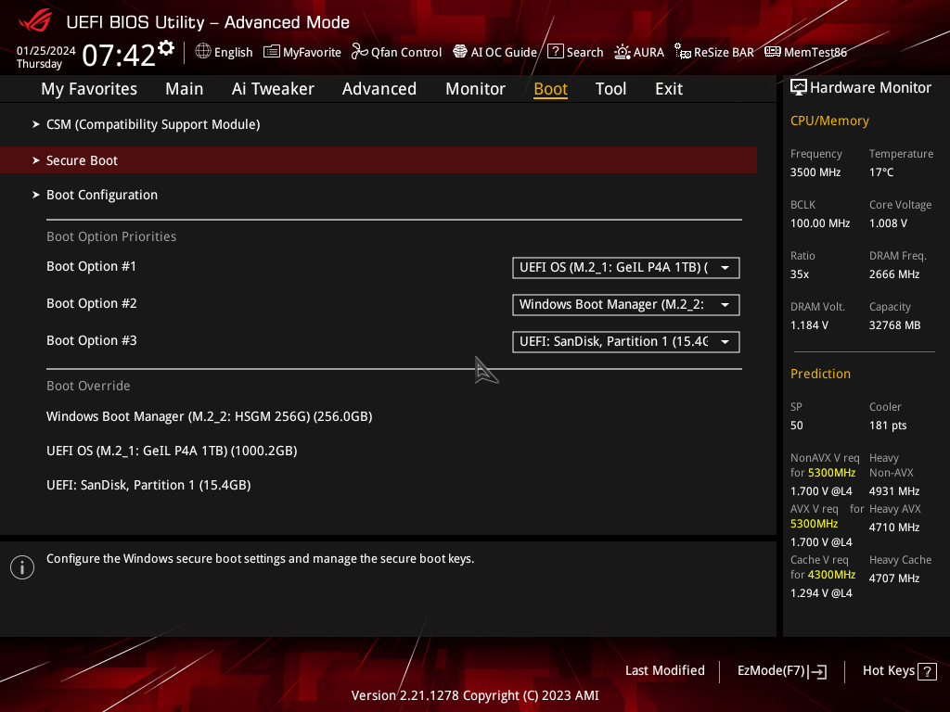Boot override from UEFI SanDisk Partition 1
The image size is (950, 712).
coord(148,485)
